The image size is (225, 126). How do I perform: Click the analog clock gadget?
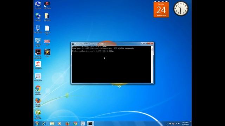click(x=181, y=8)
